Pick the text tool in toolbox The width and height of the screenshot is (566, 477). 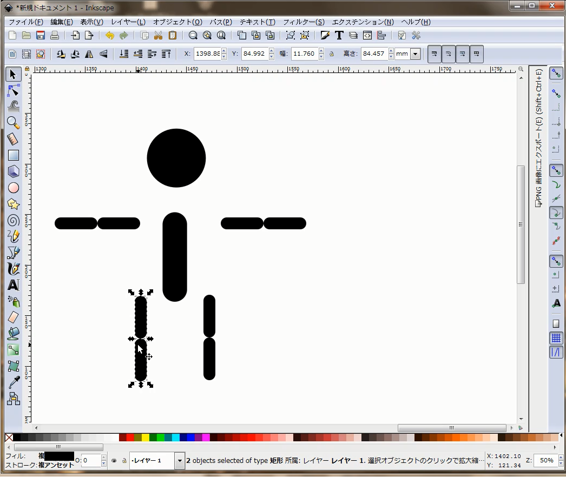pos(14,285)
